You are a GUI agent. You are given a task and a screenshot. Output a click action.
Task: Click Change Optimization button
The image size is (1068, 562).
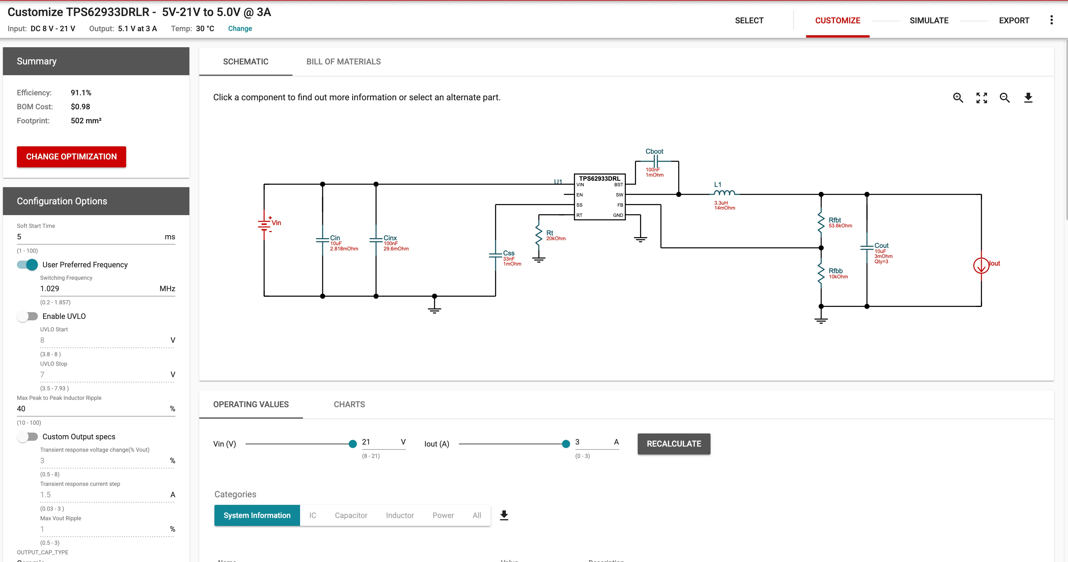click(x=71, y=157)
